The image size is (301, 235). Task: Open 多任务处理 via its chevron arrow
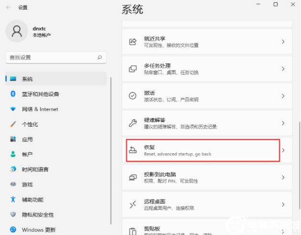coord(283,69)
